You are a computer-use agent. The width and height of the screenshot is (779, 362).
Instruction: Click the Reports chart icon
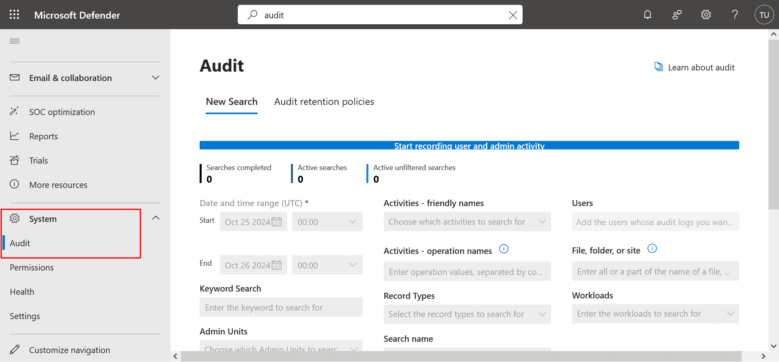(x=15, y=136)
